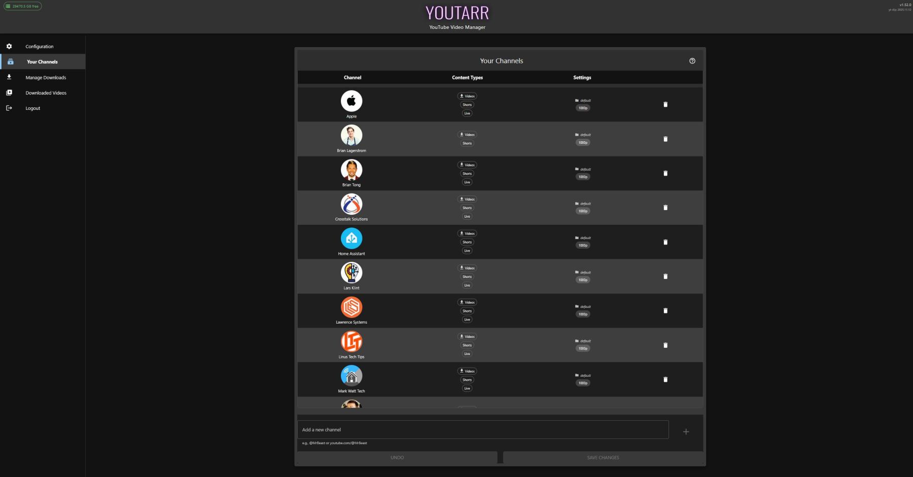
Task: Open Downloaded Videos page
Action: [x=46, y=93]
